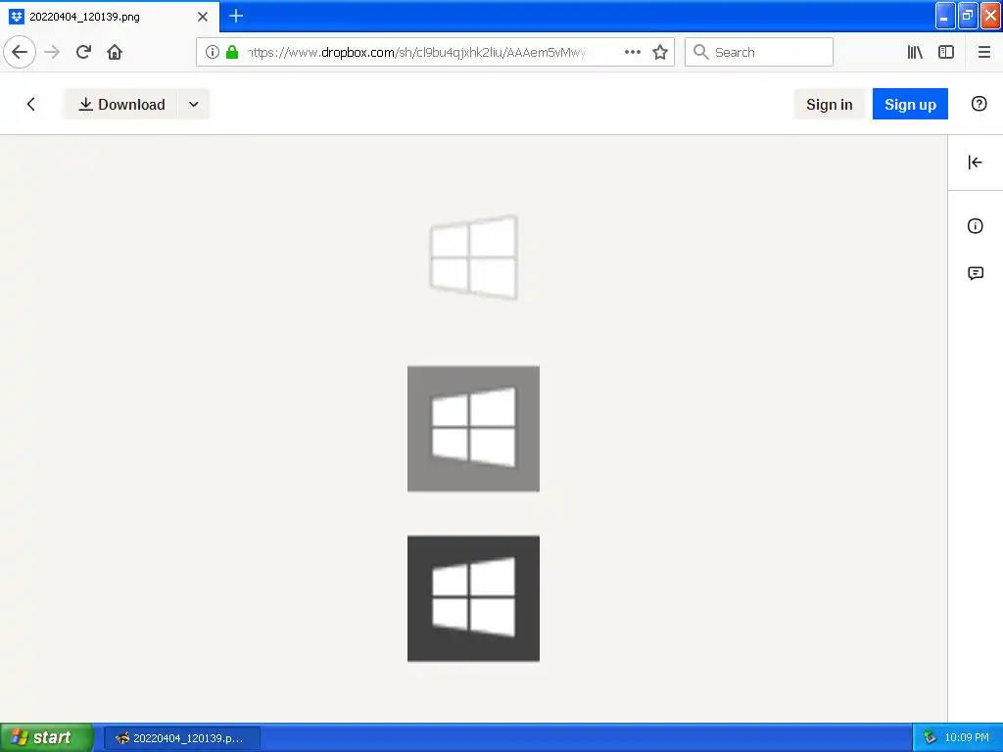
Task: Click the 10:09 PM taskbar clock
Action: pos(967,737)
